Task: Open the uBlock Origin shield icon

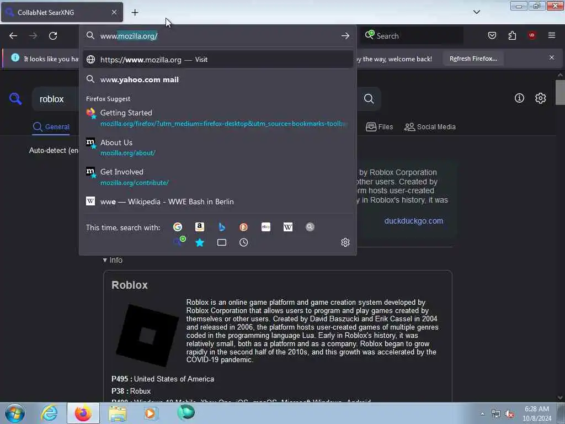Action: 532,35
